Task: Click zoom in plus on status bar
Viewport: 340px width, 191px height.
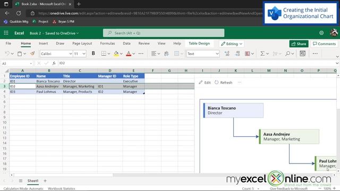Action: click(x=334, y=188)
